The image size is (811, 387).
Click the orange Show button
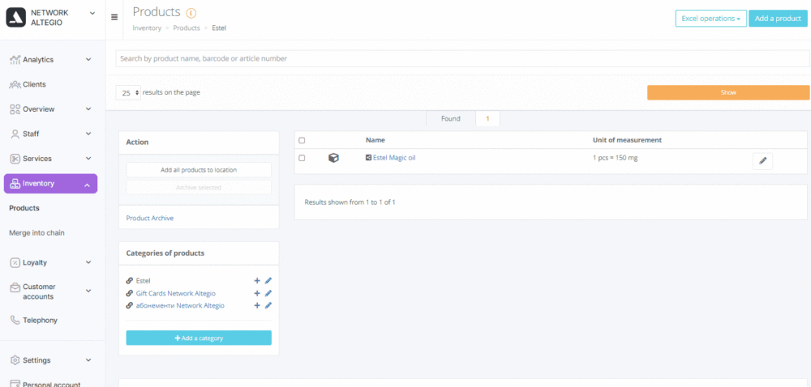728,92
